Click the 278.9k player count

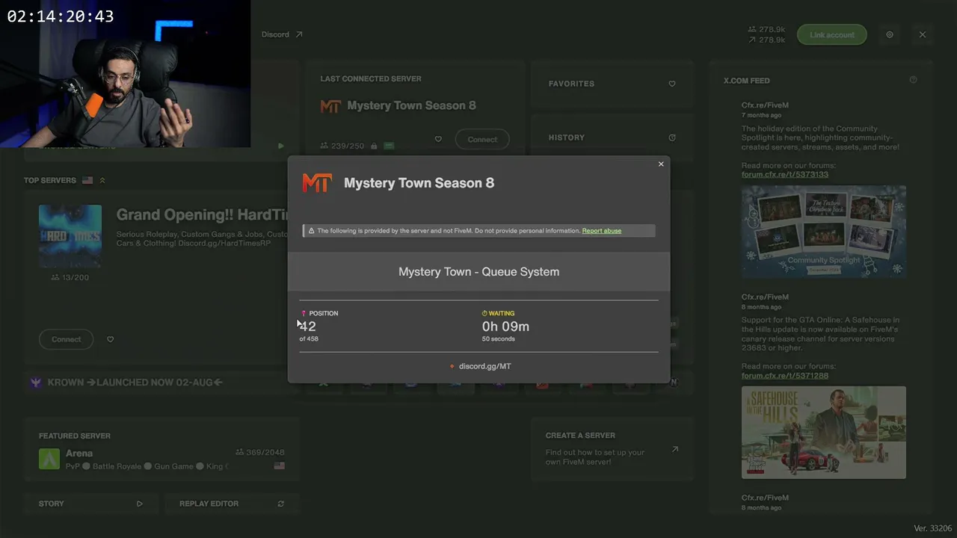click(x=766, y=30)
